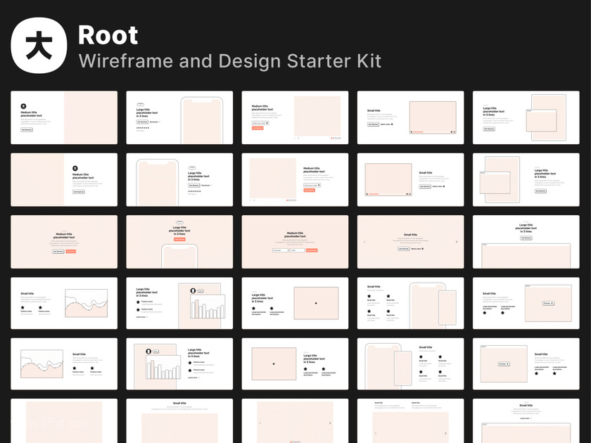Click Watch video on the pink carousel card
The height and width of the screenshot is (443, 591).
pyautogui.click(x=417, y=249)
